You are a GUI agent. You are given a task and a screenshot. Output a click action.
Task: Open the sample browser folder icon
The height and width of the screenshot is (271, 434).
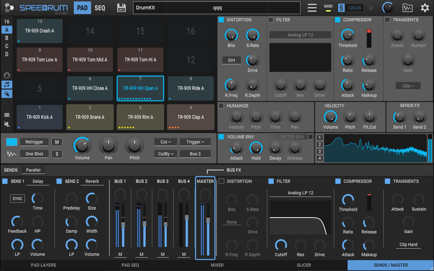[x=407, y=8]
